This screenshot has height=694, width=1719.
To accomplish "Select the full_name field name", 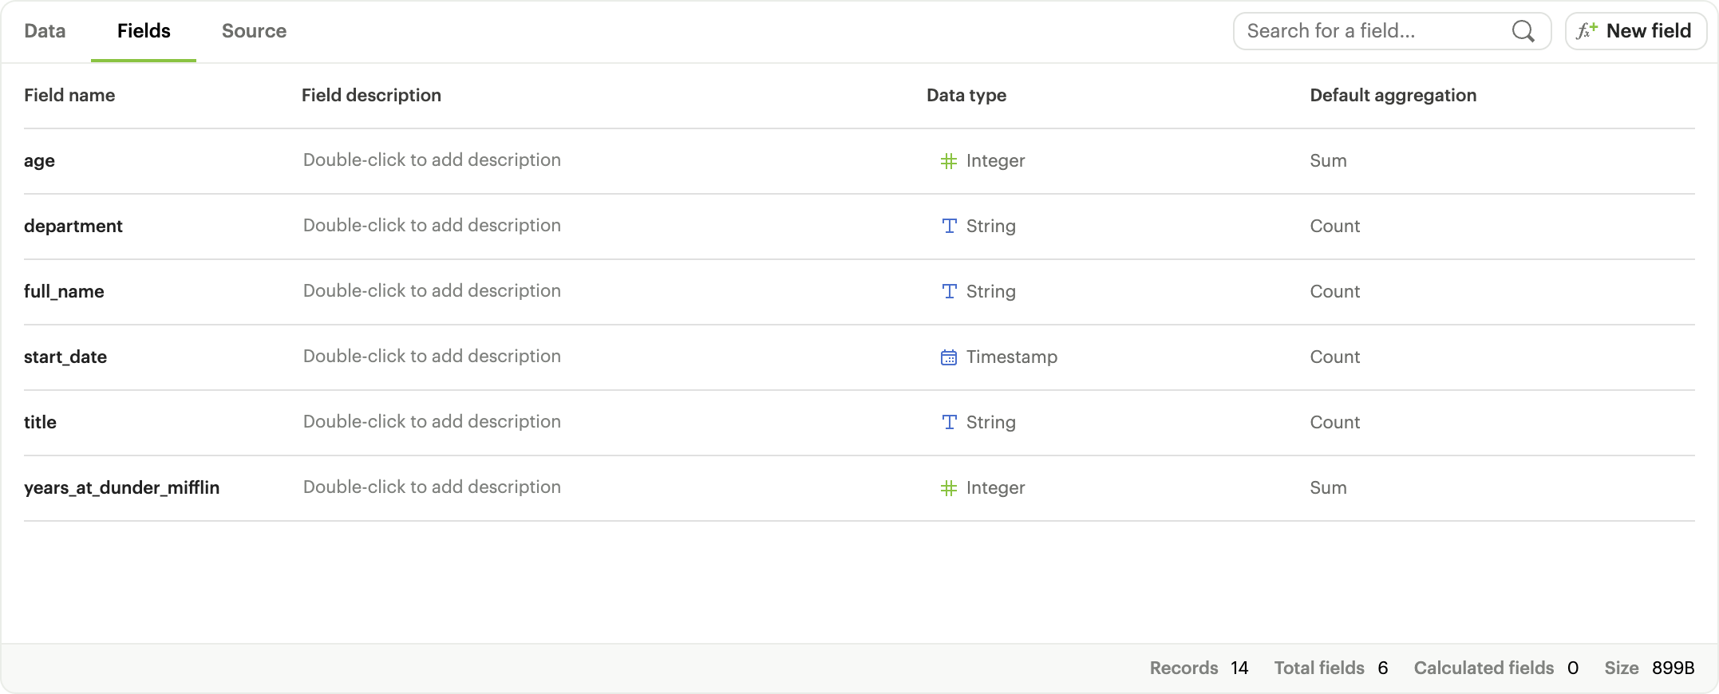I will coord(64,292).
